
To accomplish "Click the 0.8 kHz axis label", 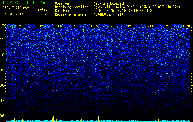I will (x=2, y=85).
